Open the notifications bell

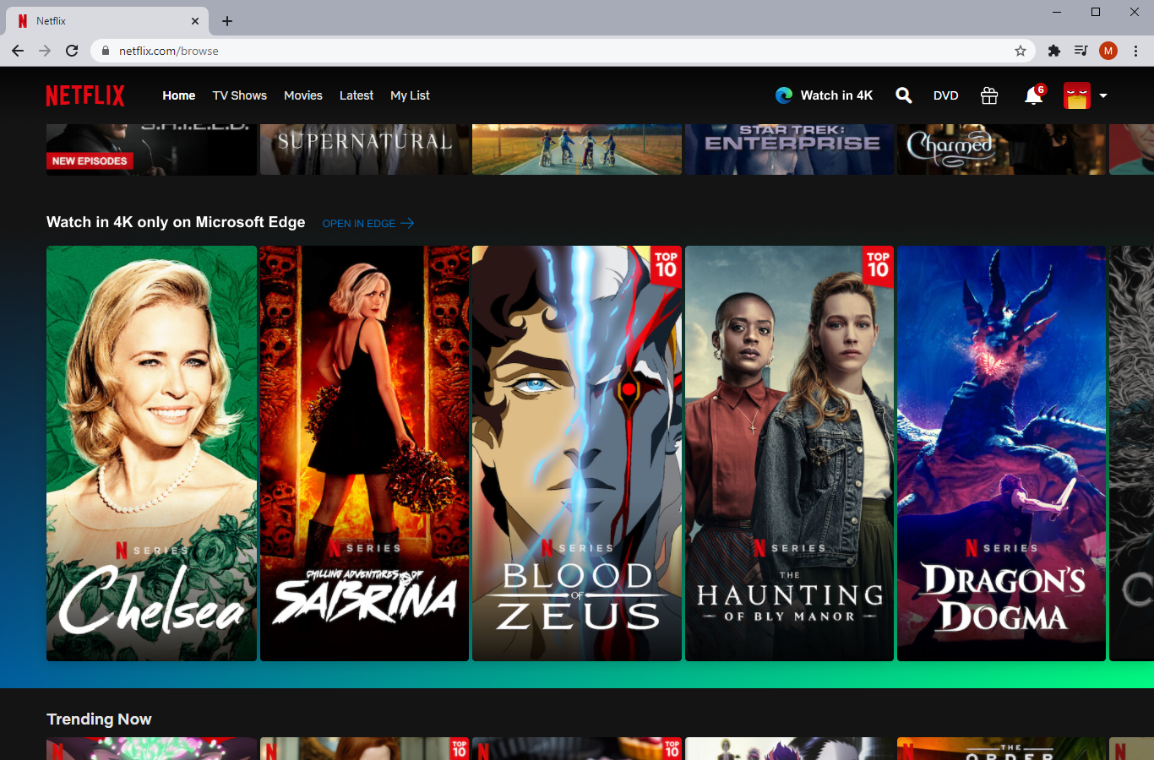point(1033,95)
